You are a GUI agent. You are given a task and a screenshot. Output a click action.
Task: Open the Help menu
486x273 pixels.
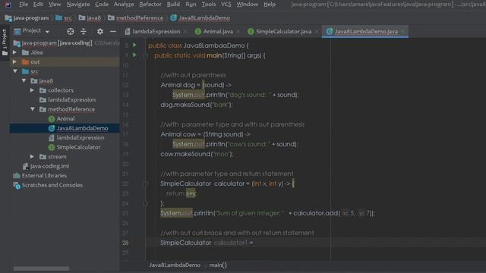(270, 5)
